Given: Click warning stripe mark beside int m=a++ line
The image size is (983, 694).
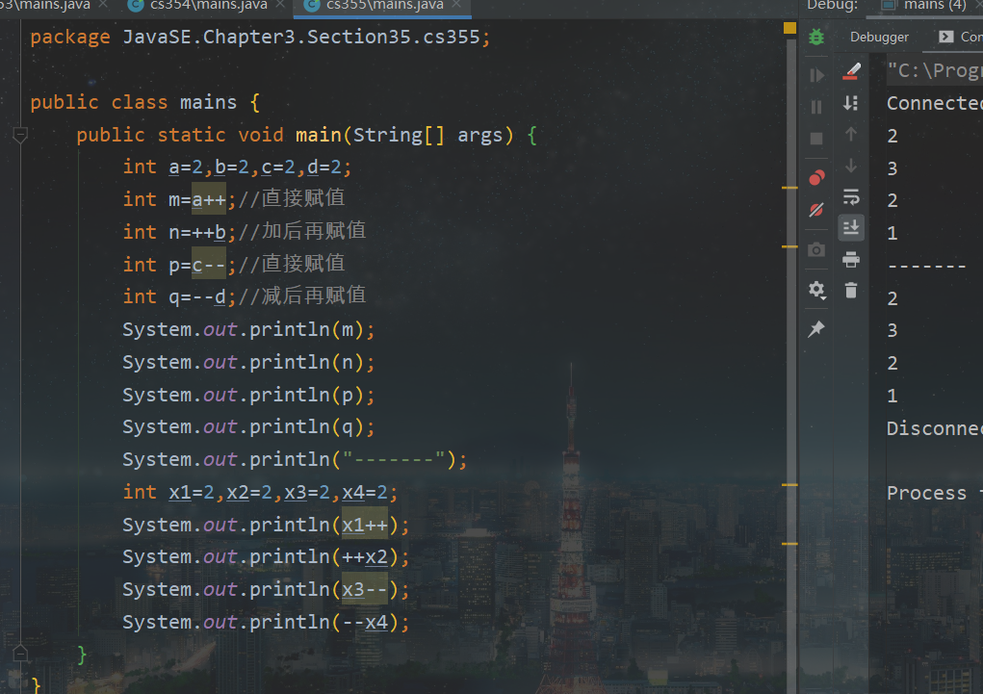Looking at the screenshot, I should point(789,188).
